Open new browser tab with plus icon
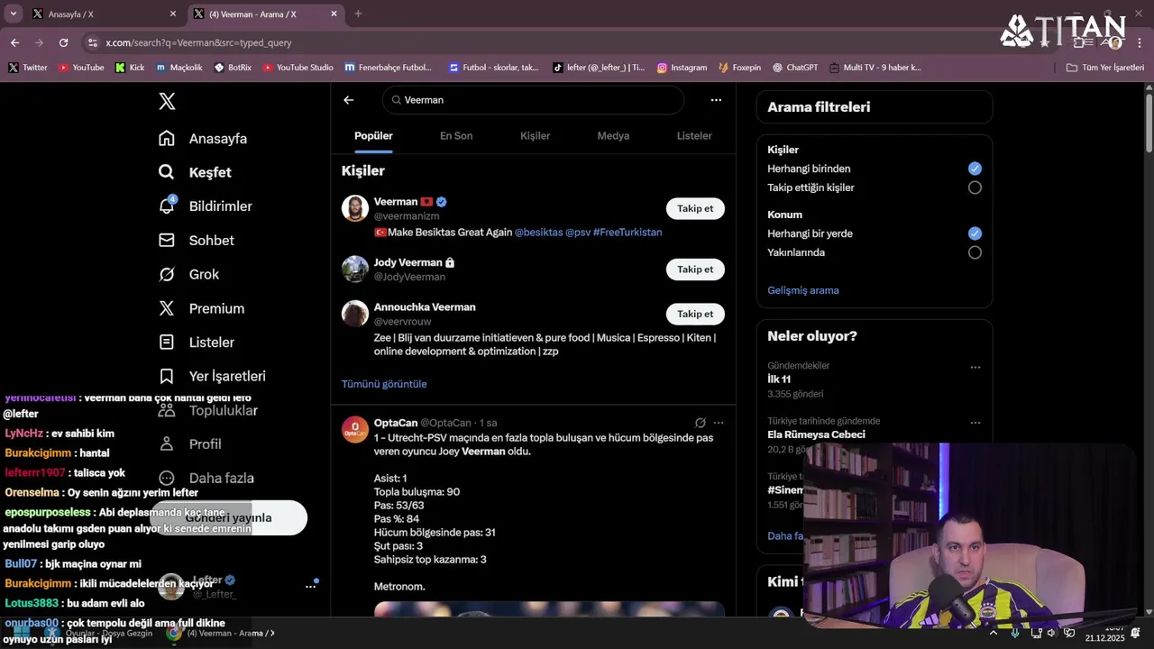The width and height of the screenshot is (1154, 649). coord(358,14)
